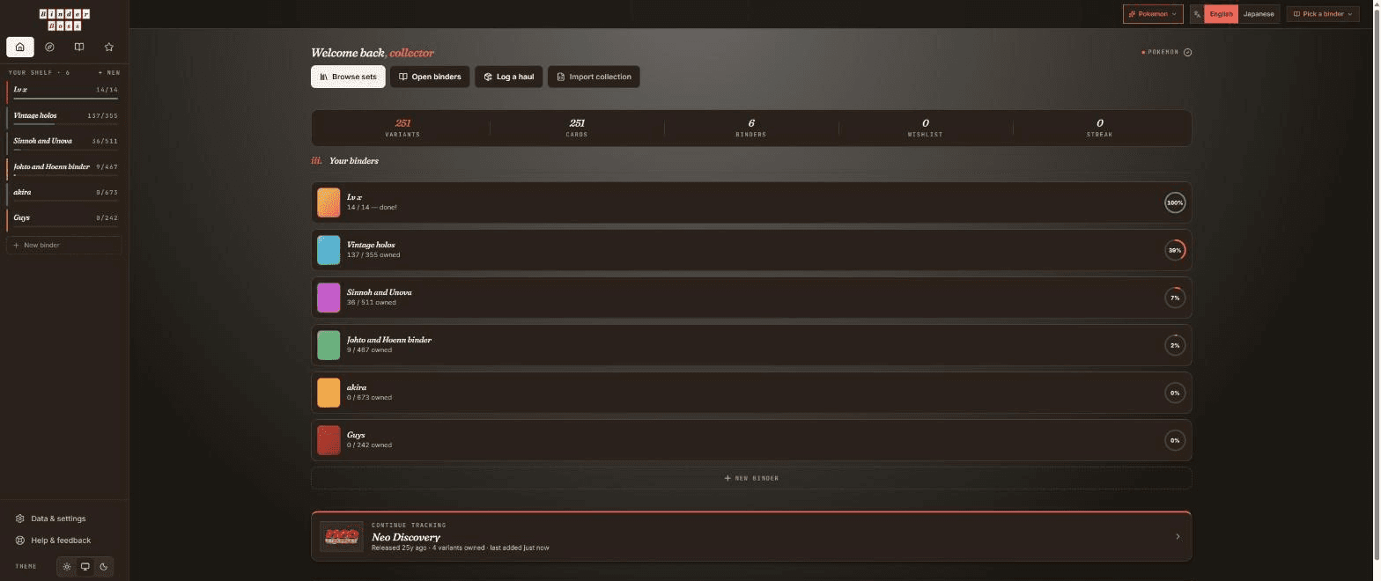Click the Data & settings gear icon
The image size is (1381, 581).
[x=20, y=518]
